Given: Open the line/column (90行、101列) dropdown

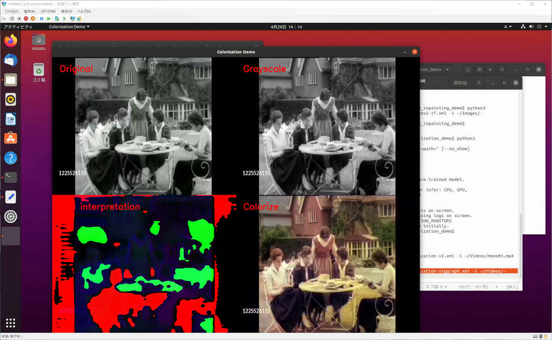Looking at the screenshot, I should [479, 287].
